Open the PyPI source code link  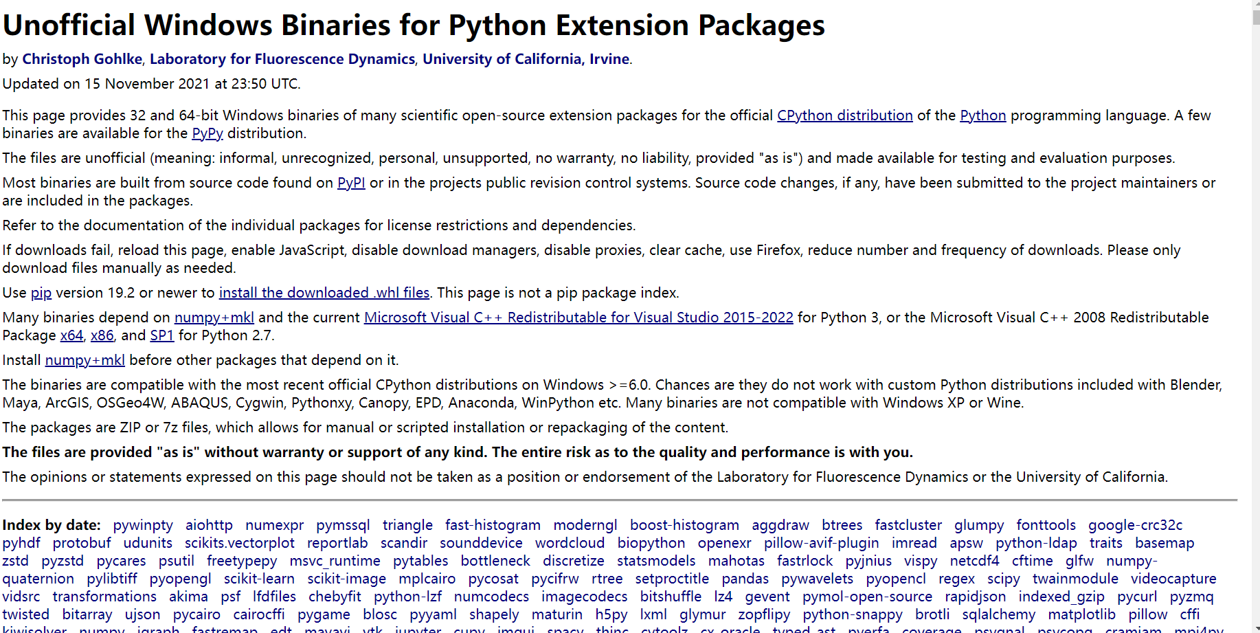350,183
